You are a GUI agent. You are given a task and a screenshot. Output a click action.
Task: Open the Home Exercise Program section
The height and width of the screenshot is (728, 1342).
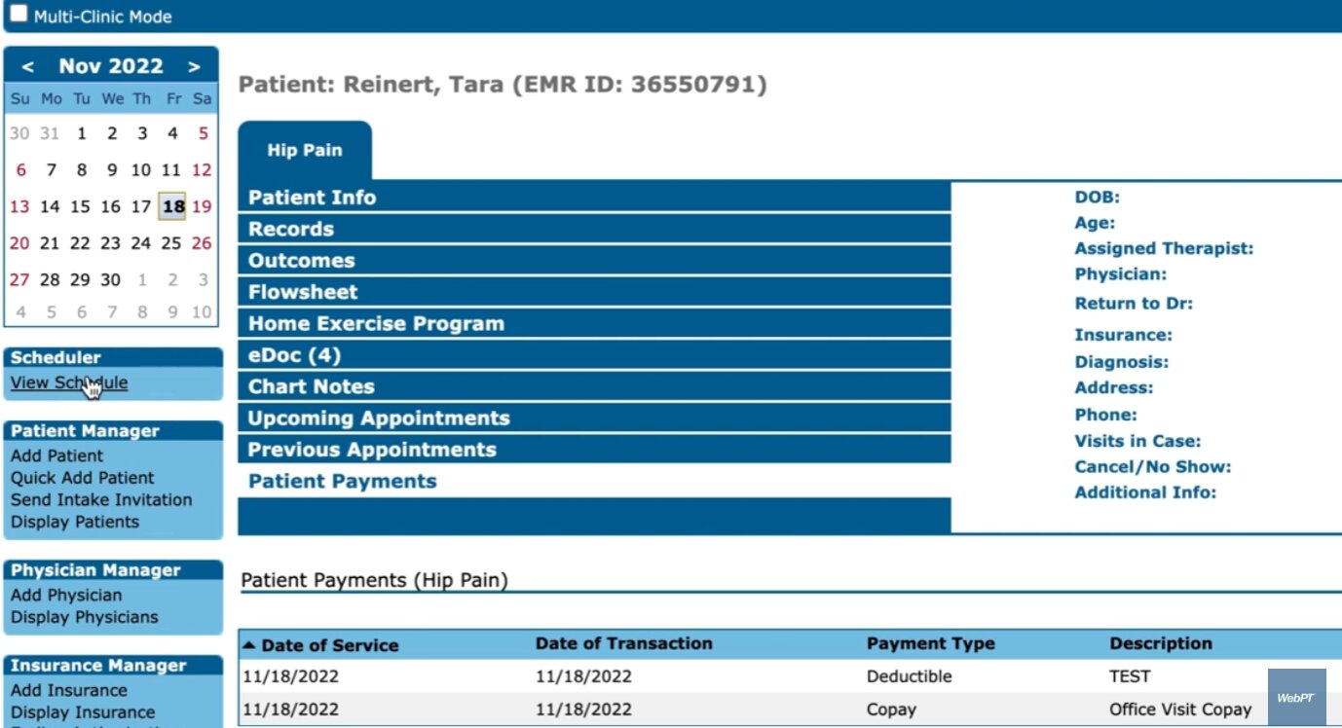pyautogui.click(x=376, y=324)
